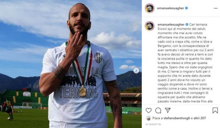The width and height of the screenshot is (220, 128).
Task: Go to next photo with carousel arrow
Action: (x=136, y=71)
